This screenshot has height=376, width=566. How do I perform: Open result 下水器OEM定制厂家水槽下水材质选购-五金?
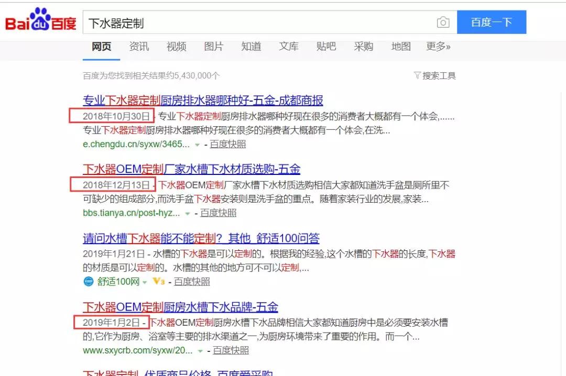[x=192, y=169]
